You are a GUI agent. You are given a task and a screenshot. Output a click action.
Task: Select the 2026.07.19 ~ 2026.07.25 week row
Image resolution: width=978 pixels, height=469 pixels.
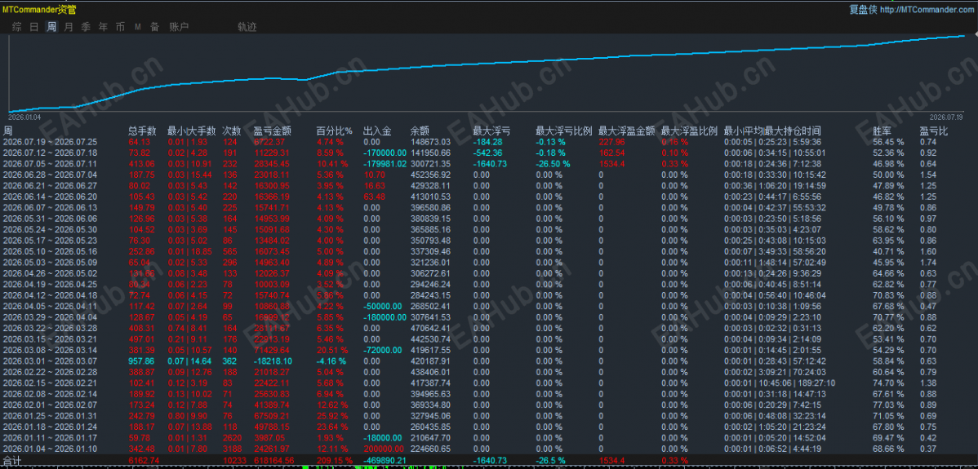pos(489,142)
